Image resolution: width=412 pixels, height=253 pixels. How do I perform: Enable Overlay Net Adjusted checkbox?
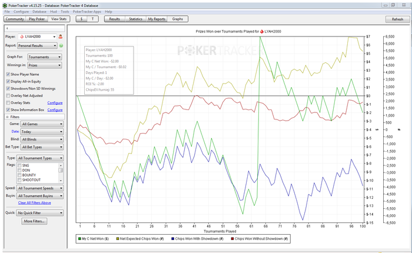point(8,96)
